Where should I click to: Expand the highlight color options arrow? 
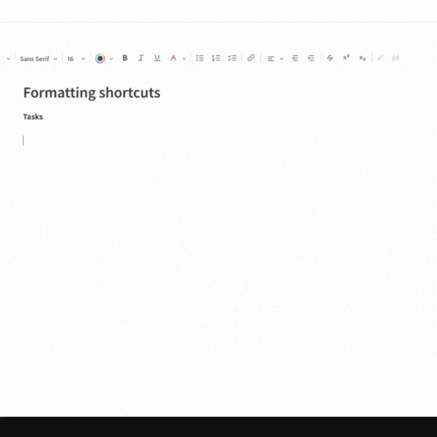point(184,59)
